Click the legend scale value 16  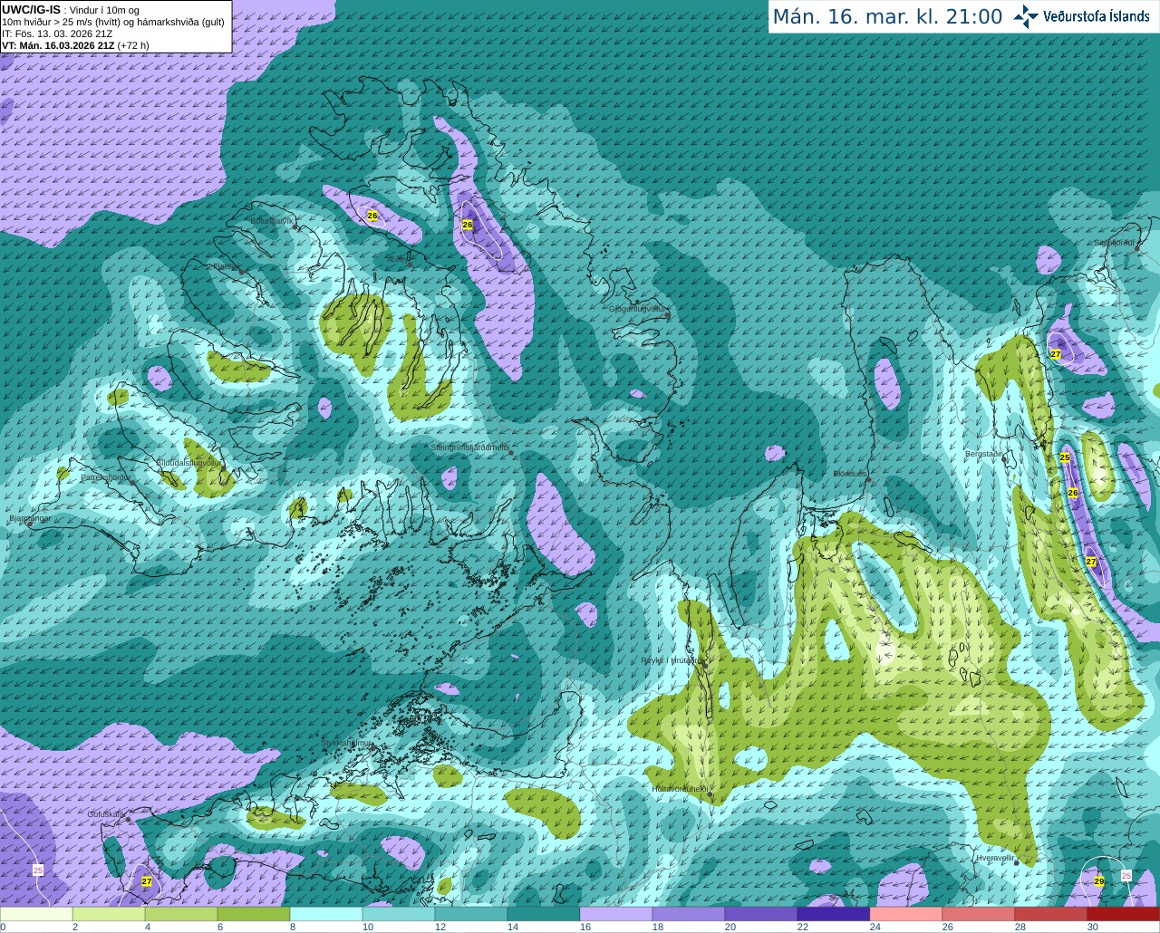[585, 927]
